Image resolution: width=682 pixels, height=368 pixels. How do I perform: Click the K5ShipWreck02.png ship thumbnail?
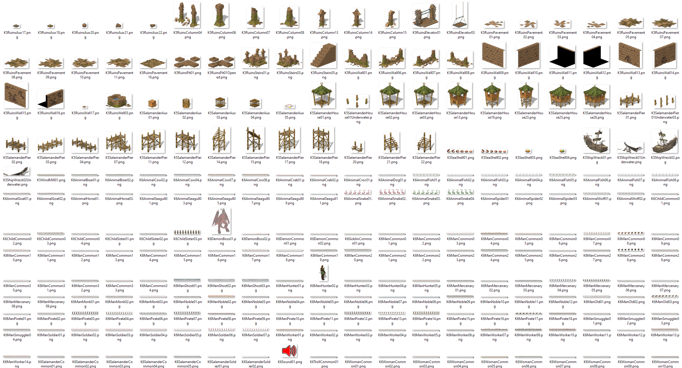[x=665, y=141]
